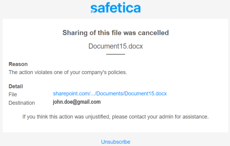The image size is (230, 146).
Task: Open the sharepoint.com Document15.docx file link
Action: click(x=110, y=94)
